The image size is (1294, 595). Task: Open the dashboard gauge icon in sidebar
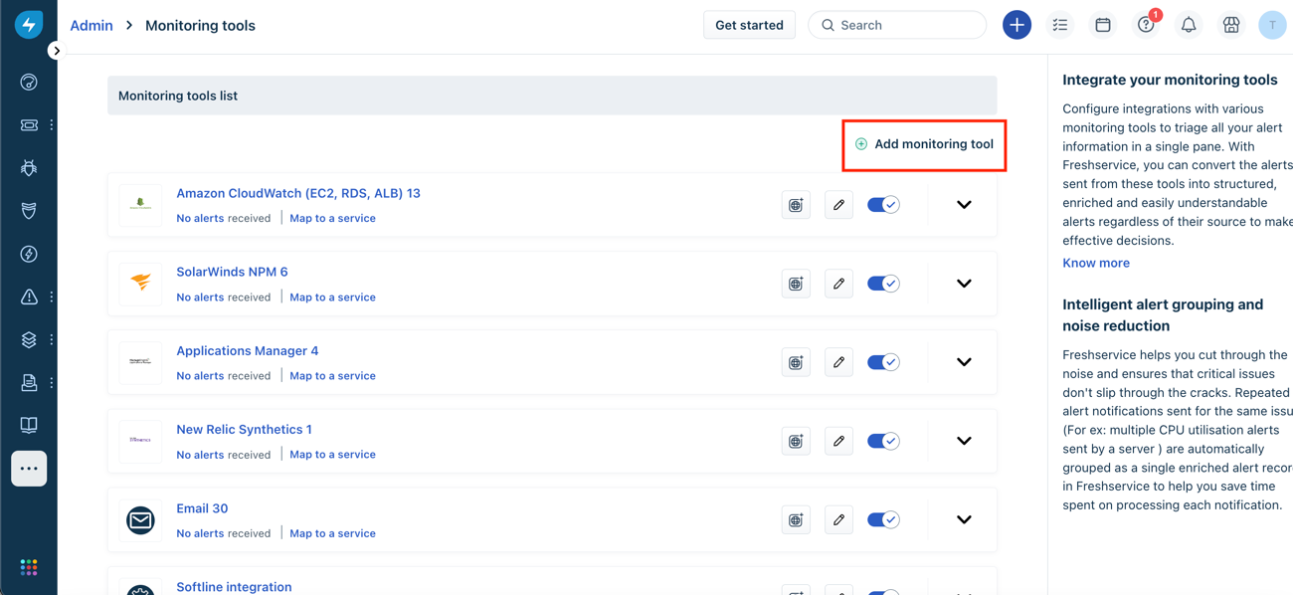point(29,83)
